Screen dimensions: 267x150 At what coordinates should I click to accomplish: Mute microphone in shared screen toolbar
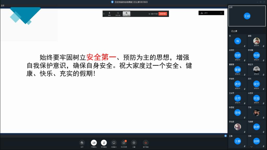tap(109, 14)
